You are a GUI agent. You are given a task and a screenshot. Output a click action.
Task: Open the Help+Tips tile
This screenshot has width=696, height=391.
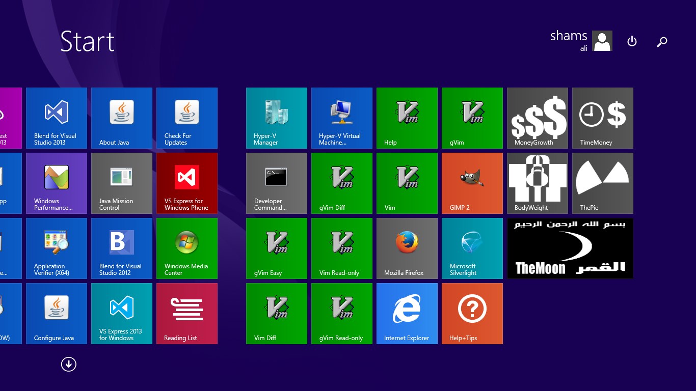click(x=472, y=314)
